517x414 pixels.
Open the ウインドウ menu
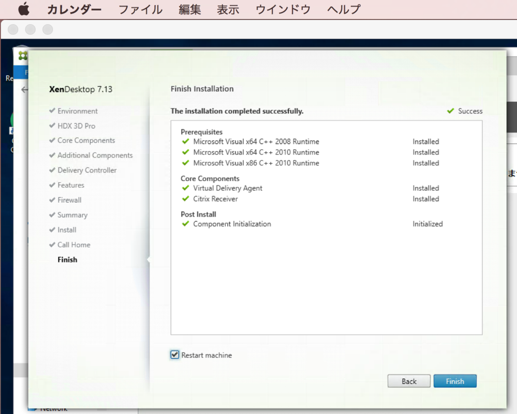point(283,9)
